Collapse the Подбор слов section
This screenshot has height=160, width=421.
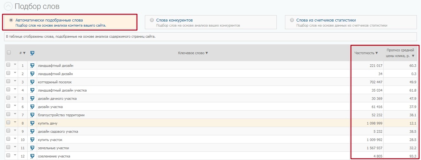click(8, 6)
